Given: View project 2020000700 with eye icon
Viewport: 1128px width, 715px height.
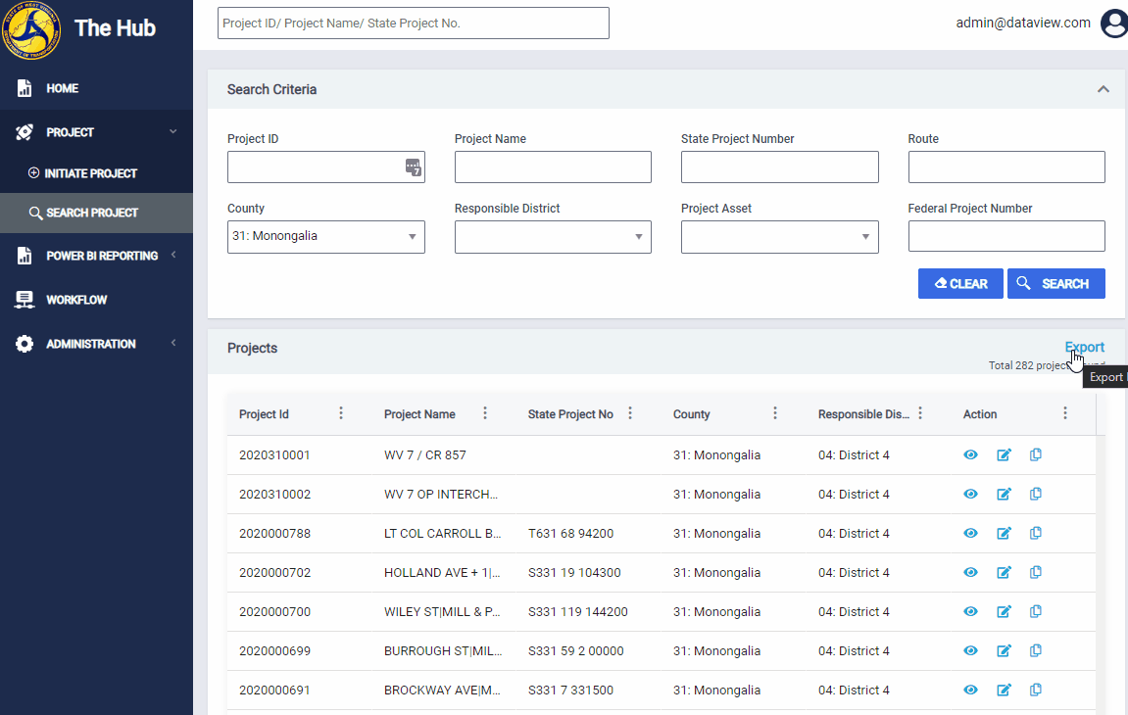Looking at the screenshot, I should pos(970,611).
